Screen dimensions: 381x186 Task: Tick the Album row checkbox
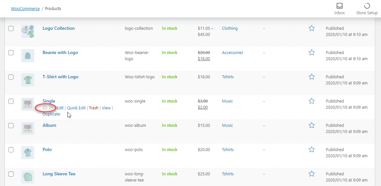(x=11, y=125)
